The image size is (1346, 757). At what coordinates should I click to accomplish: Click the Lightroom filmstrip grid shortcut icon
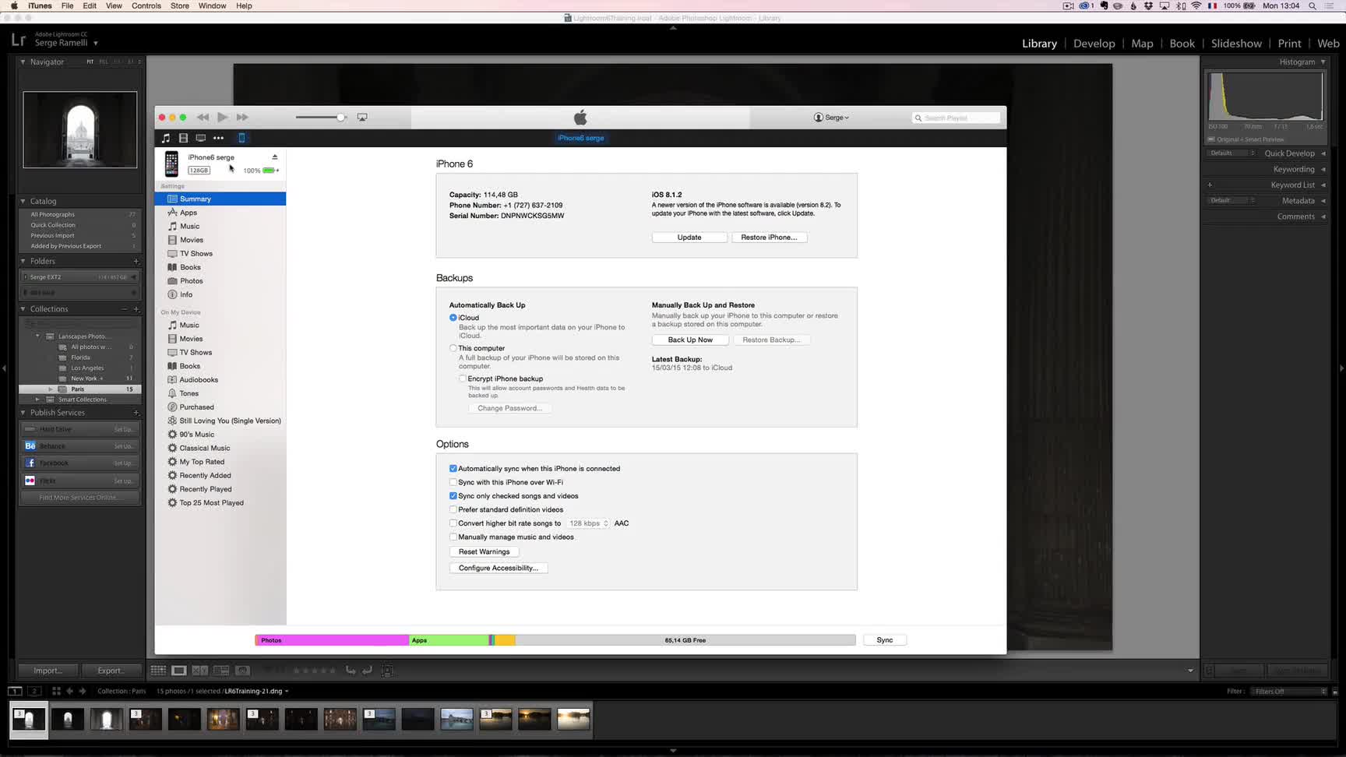tap(56, 691)
